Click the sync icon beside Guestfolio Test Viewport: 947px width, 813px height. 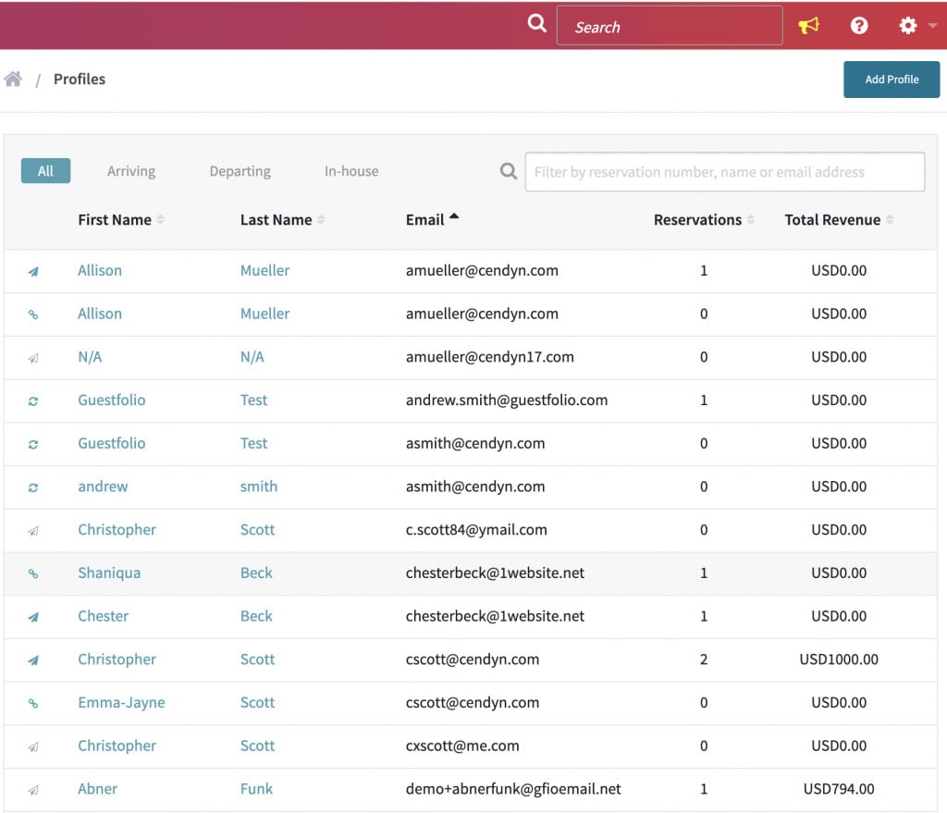[33, 400]
